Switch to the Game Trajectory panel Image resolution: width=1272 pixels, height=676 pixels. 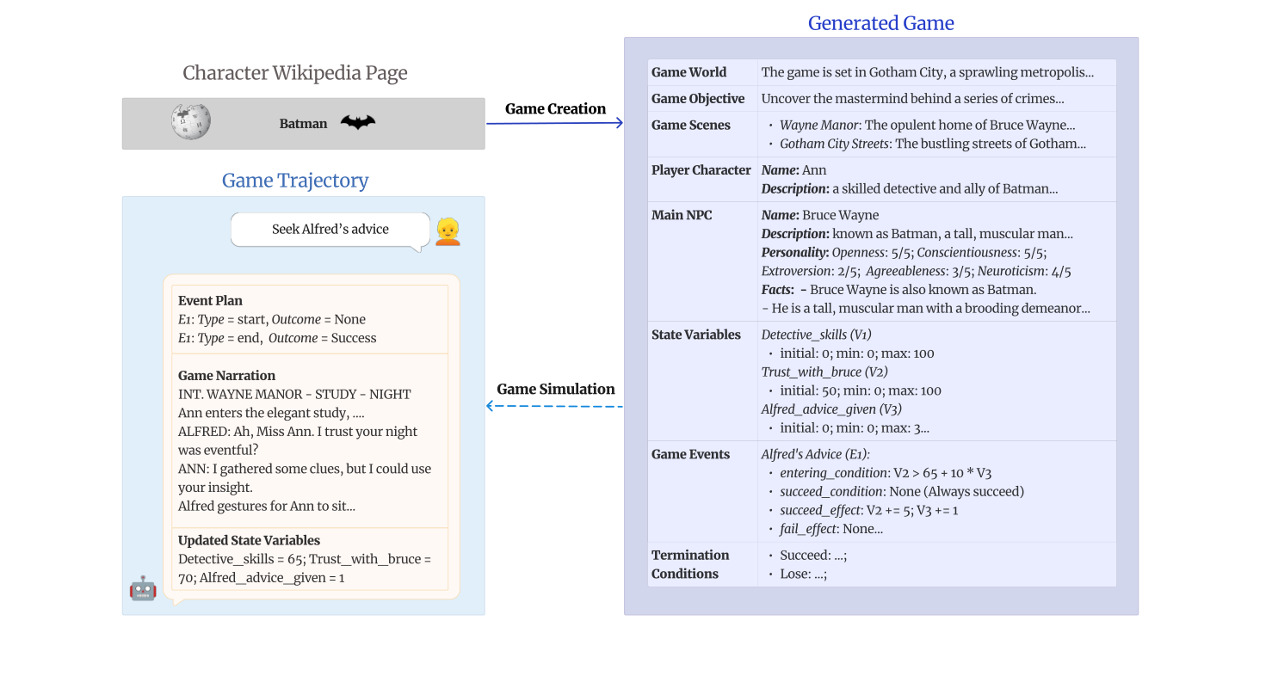pyautogui.click(x=296, y=180)
